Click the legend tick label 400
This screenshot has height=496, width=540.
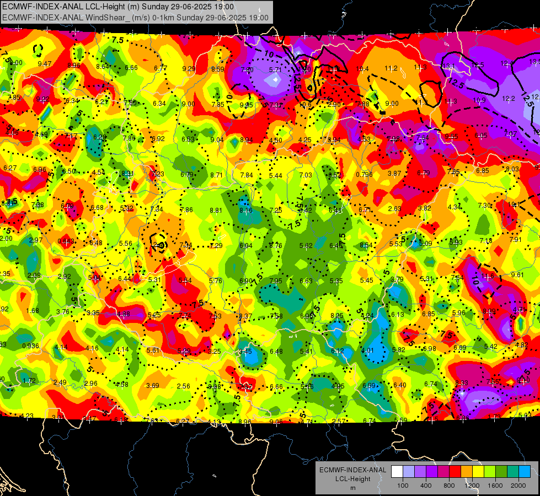(426, 486)
